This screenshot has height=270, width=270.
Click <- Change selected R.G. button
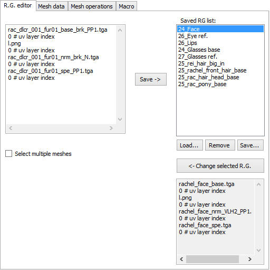click(x=220, y=166)
